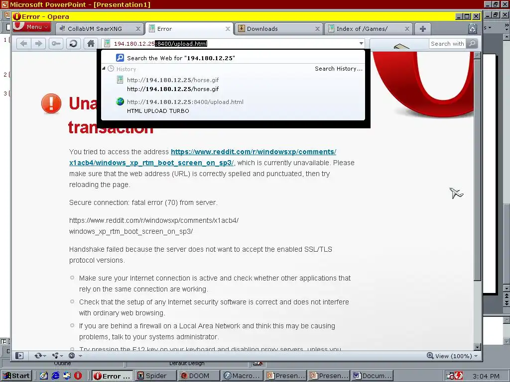Click the red lightning system tray icon
This screenshot has width=510, height=382.
point(459,376)
